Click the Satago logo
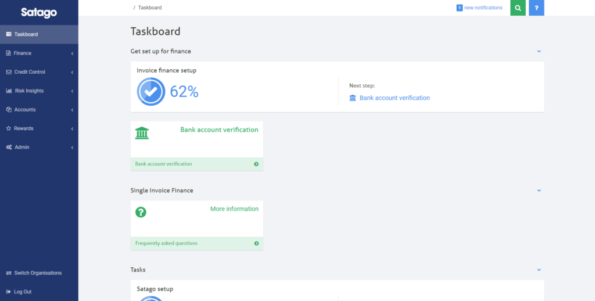The height and width of the screenshot is (301, 595). [39, 12]
